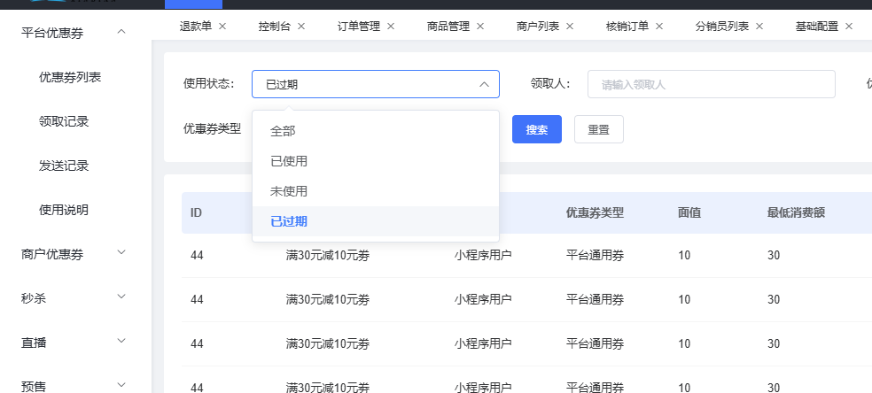
Task: Choose 全部 in the status dropdown
Action: pyautogui.click(x=283, y=130)
